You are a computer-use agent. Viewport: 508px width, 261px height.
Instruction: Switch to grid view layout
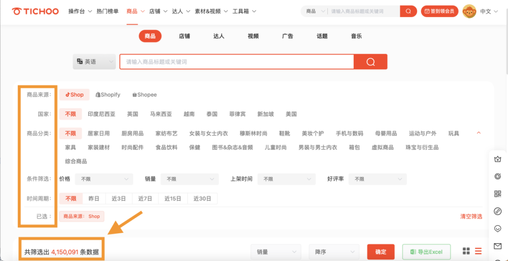[466, 251]
